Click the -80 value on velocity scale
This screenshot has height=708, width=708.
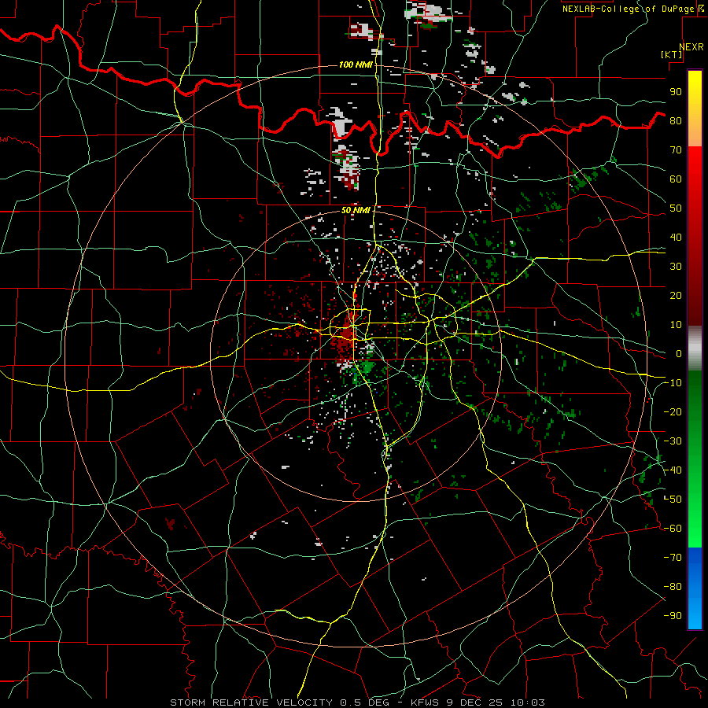(x=673, y=587)
